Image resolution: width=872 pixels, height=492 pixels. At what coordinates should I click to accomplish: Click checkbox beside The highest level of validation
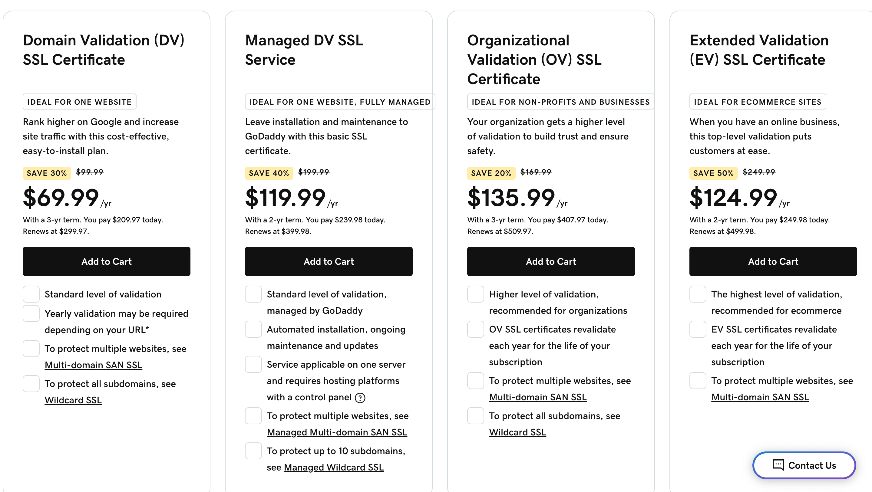pyautogui.click(x=698, y=294)
